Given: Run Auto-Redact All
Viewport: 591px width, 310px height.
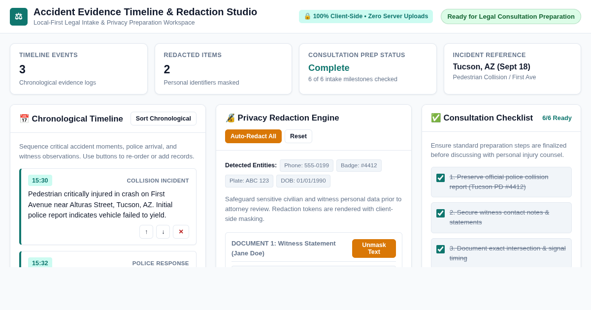Looking at the screenshot, I should (x=253, y=136).
